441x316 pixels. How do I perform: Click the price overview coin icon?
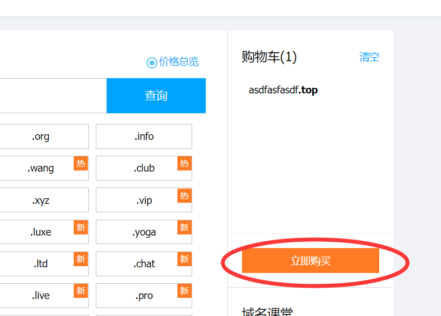pyautogui.click(x=151, y=63)
